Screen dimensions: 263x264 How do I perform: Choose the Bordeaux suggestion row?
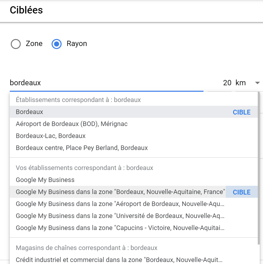(134, 112)
